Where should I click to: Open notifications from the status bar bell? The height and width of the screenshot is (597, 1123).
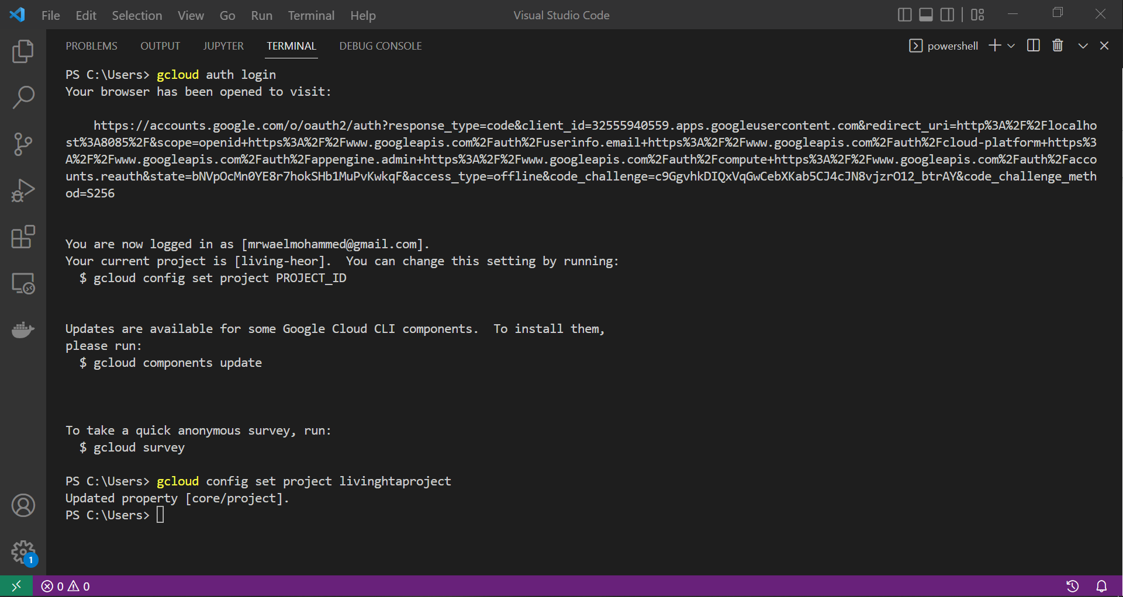pyautogui.click(x=1101, y=586)
